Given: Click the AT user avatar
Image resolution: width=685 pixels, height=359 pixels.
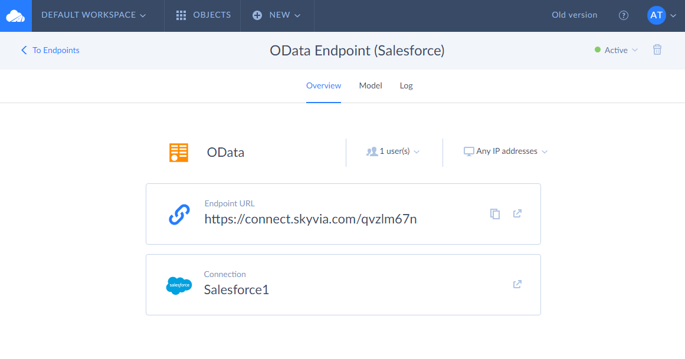Looking at the screenshot, I should click(656, 15).
